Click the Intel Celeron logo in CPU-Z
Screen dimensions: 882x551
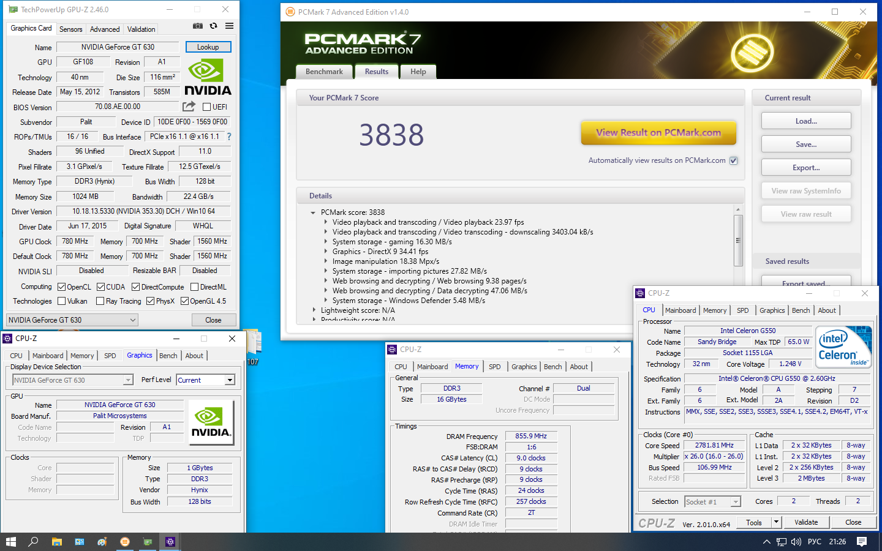845,347
